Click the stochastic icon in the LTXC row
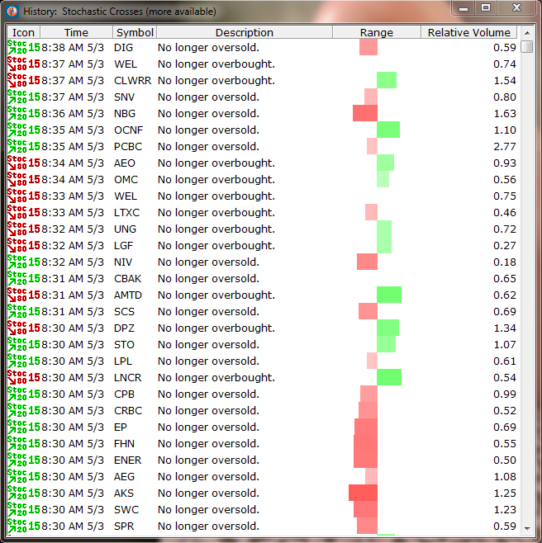542x543 pixels. pos(23,213)
